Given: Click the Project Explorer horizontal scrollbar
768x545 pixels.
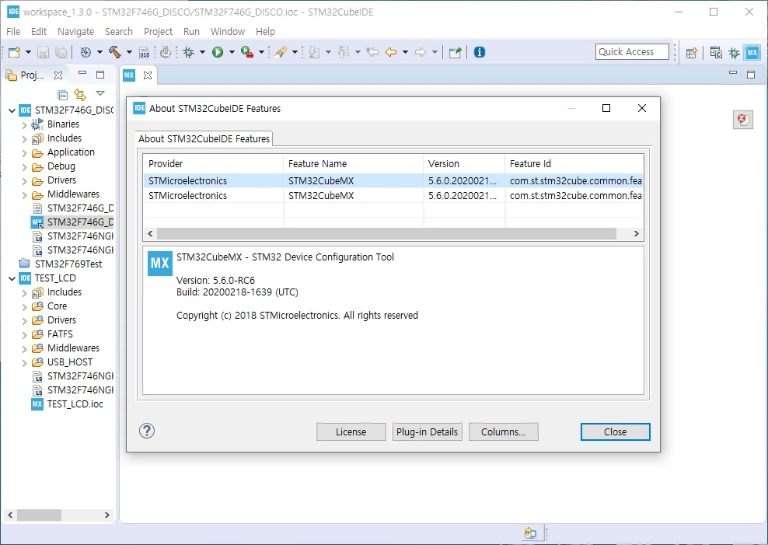Looking at the screenshot, I should pyautogui.click(x=39, y=515).
